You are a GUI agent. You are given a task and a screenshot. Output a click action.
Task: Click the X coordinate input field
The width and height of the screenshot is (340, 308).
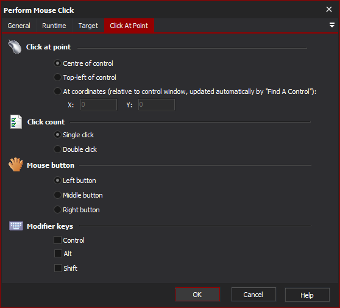tap(99, 105)
